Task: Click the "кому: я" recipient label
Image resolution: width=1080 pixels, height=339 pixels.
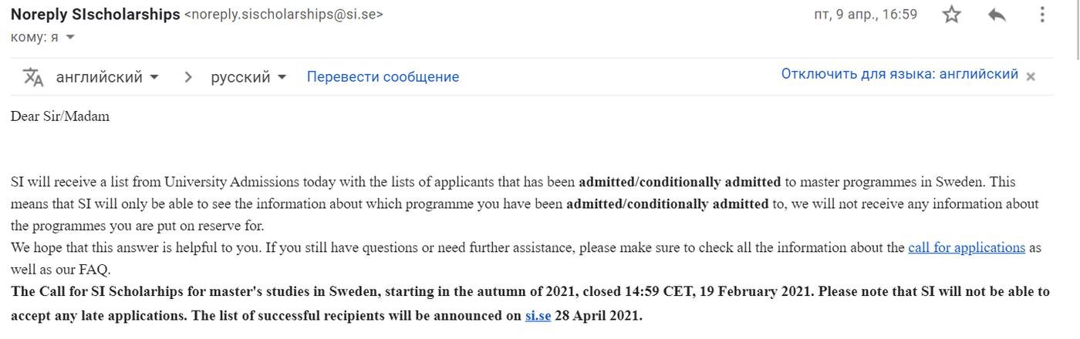Action: [35, 37]
